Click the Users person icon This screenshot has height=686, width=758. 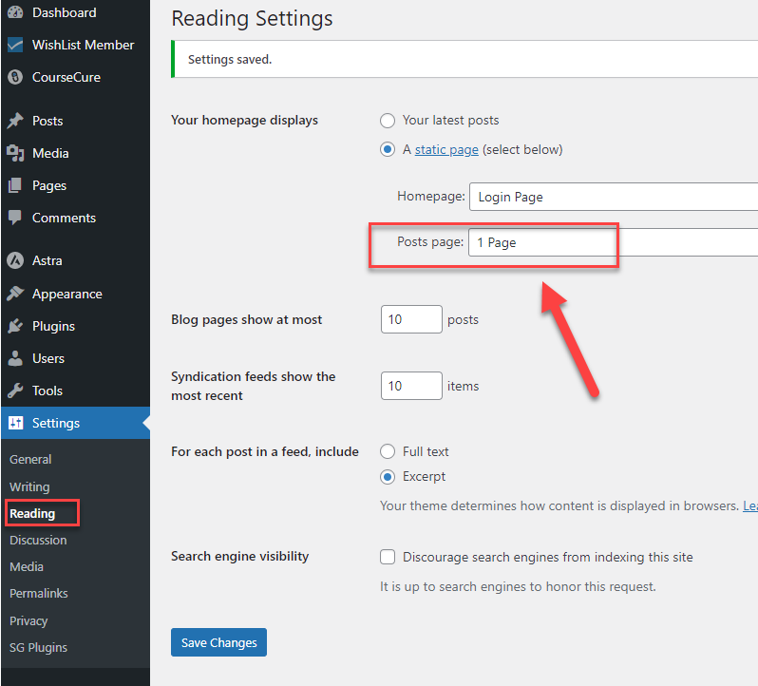pos(15,358)
